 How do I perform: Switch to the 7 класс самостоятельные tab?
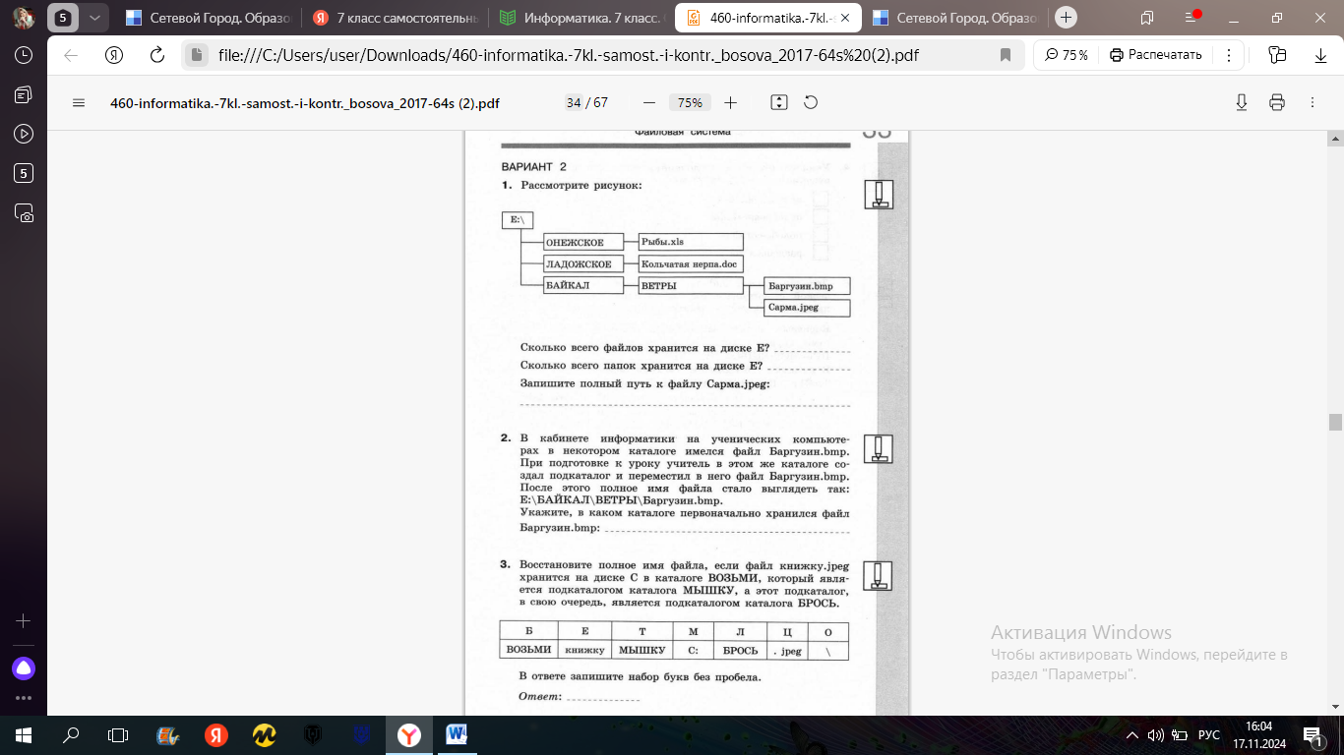(396, 18)
